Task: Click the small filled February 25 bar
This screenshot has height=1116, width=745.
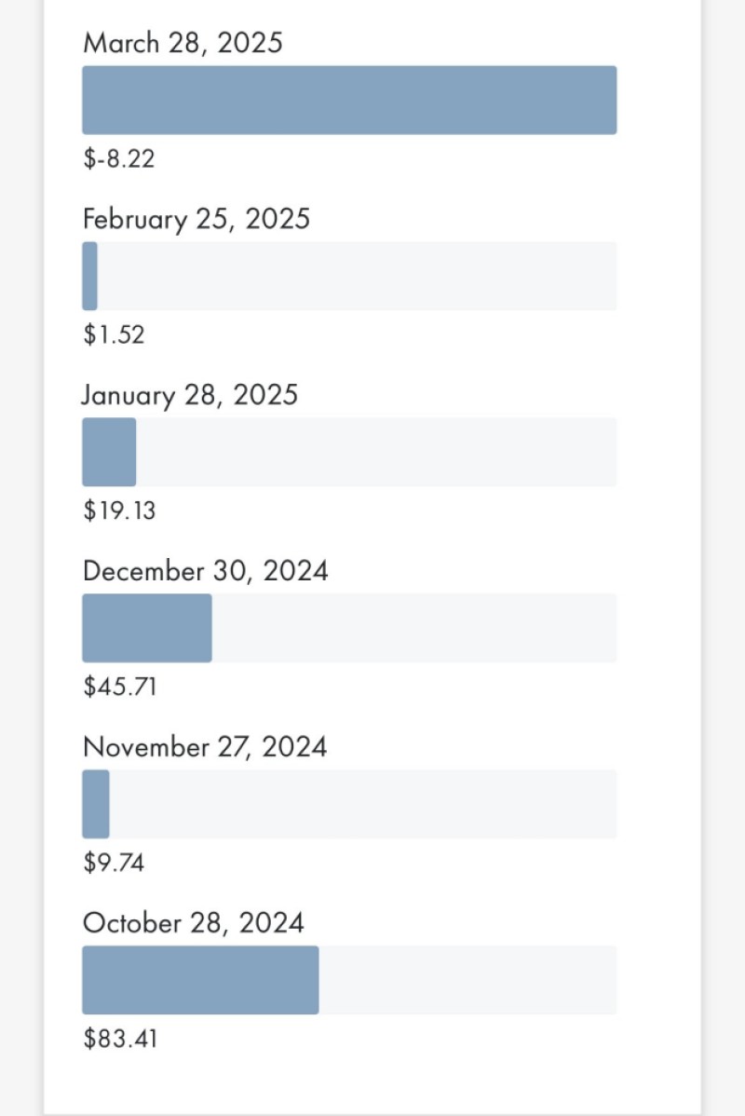Action: click(x=89, y=276)
